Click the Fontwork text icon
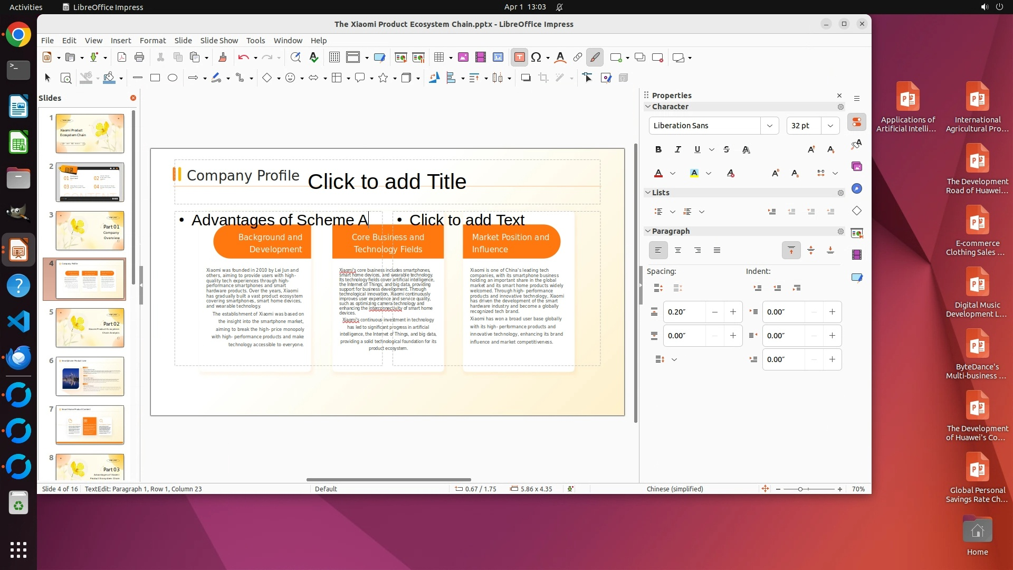Screen dimensions: 1013x570 (560, 58)
